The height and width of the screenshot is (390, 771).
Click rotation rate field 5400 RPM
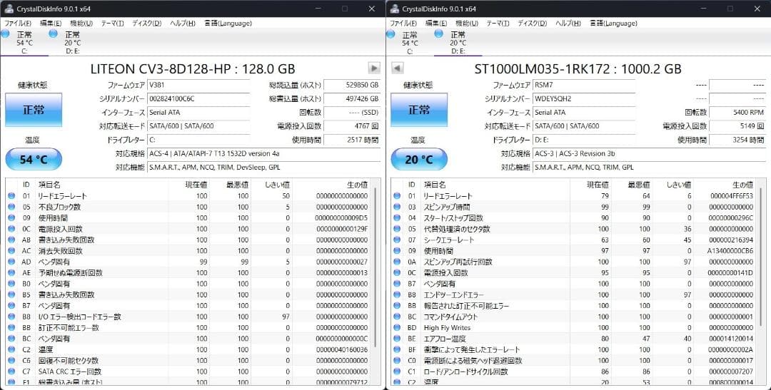click(737, 113)
